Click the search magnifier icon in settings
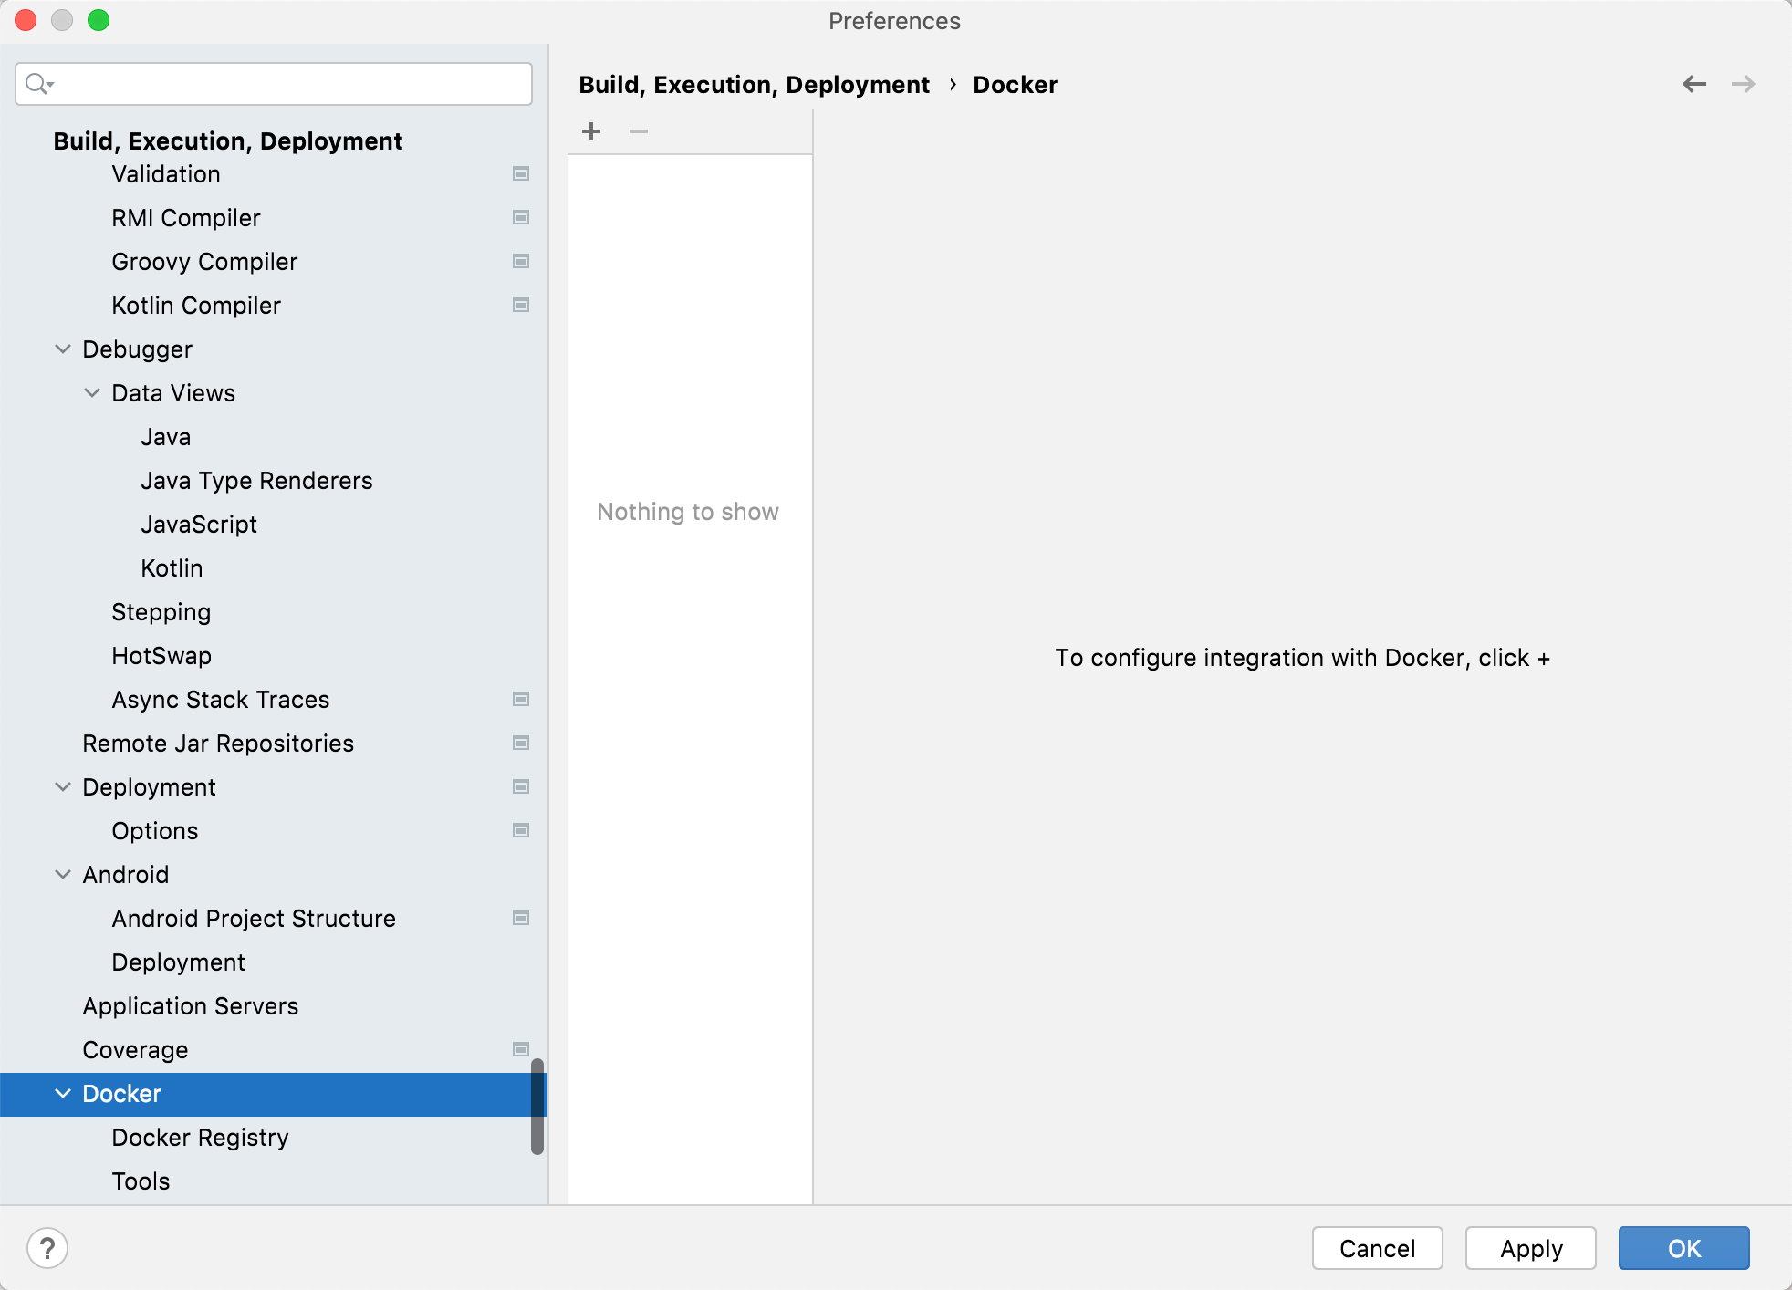 coord(38,84)
